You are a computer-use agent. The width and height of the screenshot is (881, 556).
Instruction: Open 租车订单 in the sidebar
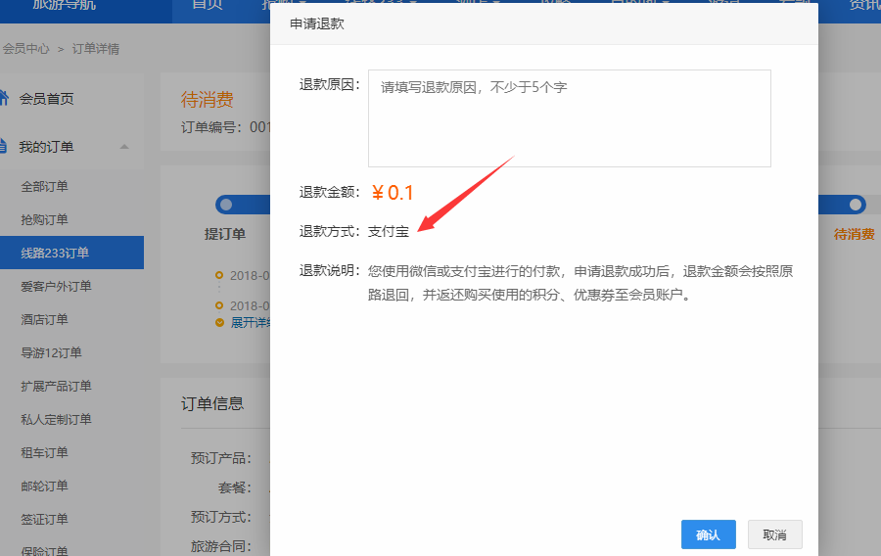[x=45, y=453]
